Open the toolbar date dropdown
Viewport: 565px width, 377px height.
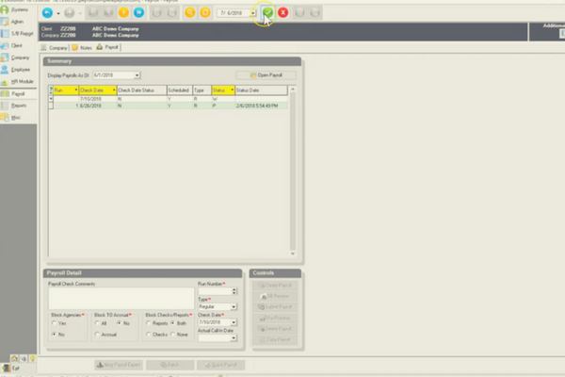click(253, 13)
